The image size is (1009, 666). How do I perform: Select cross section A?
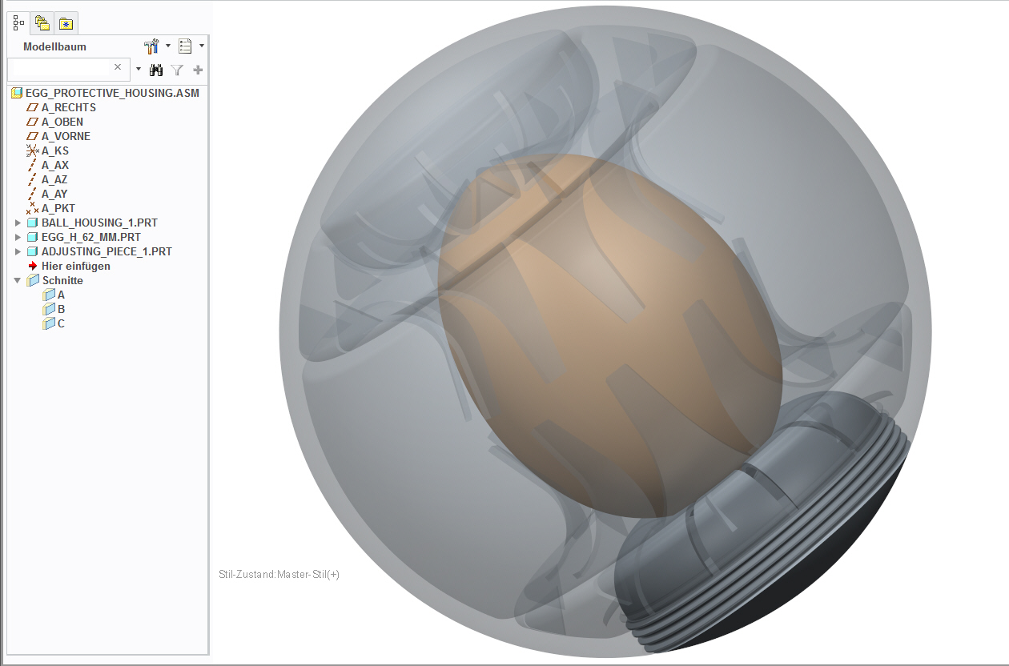[61, 295]
